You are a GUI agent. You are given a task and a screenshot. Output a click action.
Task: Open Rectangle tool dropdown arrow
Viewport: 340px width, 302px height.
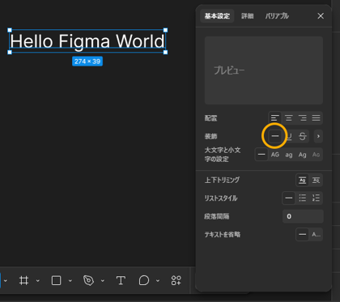[x=70, y=281]
